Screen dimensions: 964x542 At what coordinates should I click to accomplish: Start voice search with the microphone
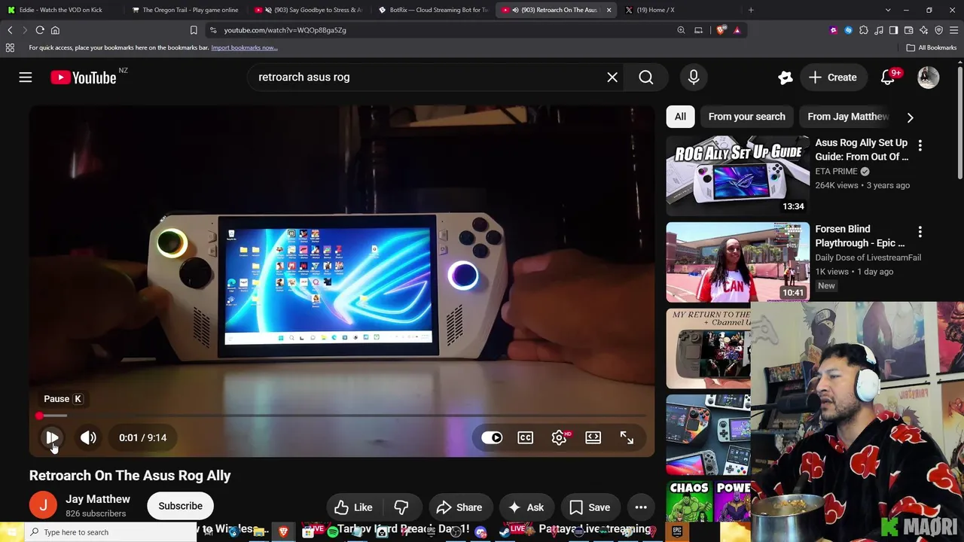(694, 77)
